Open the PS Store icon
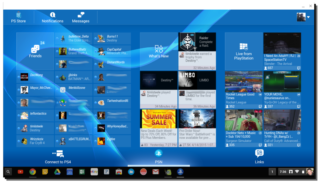The image size is (324, 187). click(18, 17)
